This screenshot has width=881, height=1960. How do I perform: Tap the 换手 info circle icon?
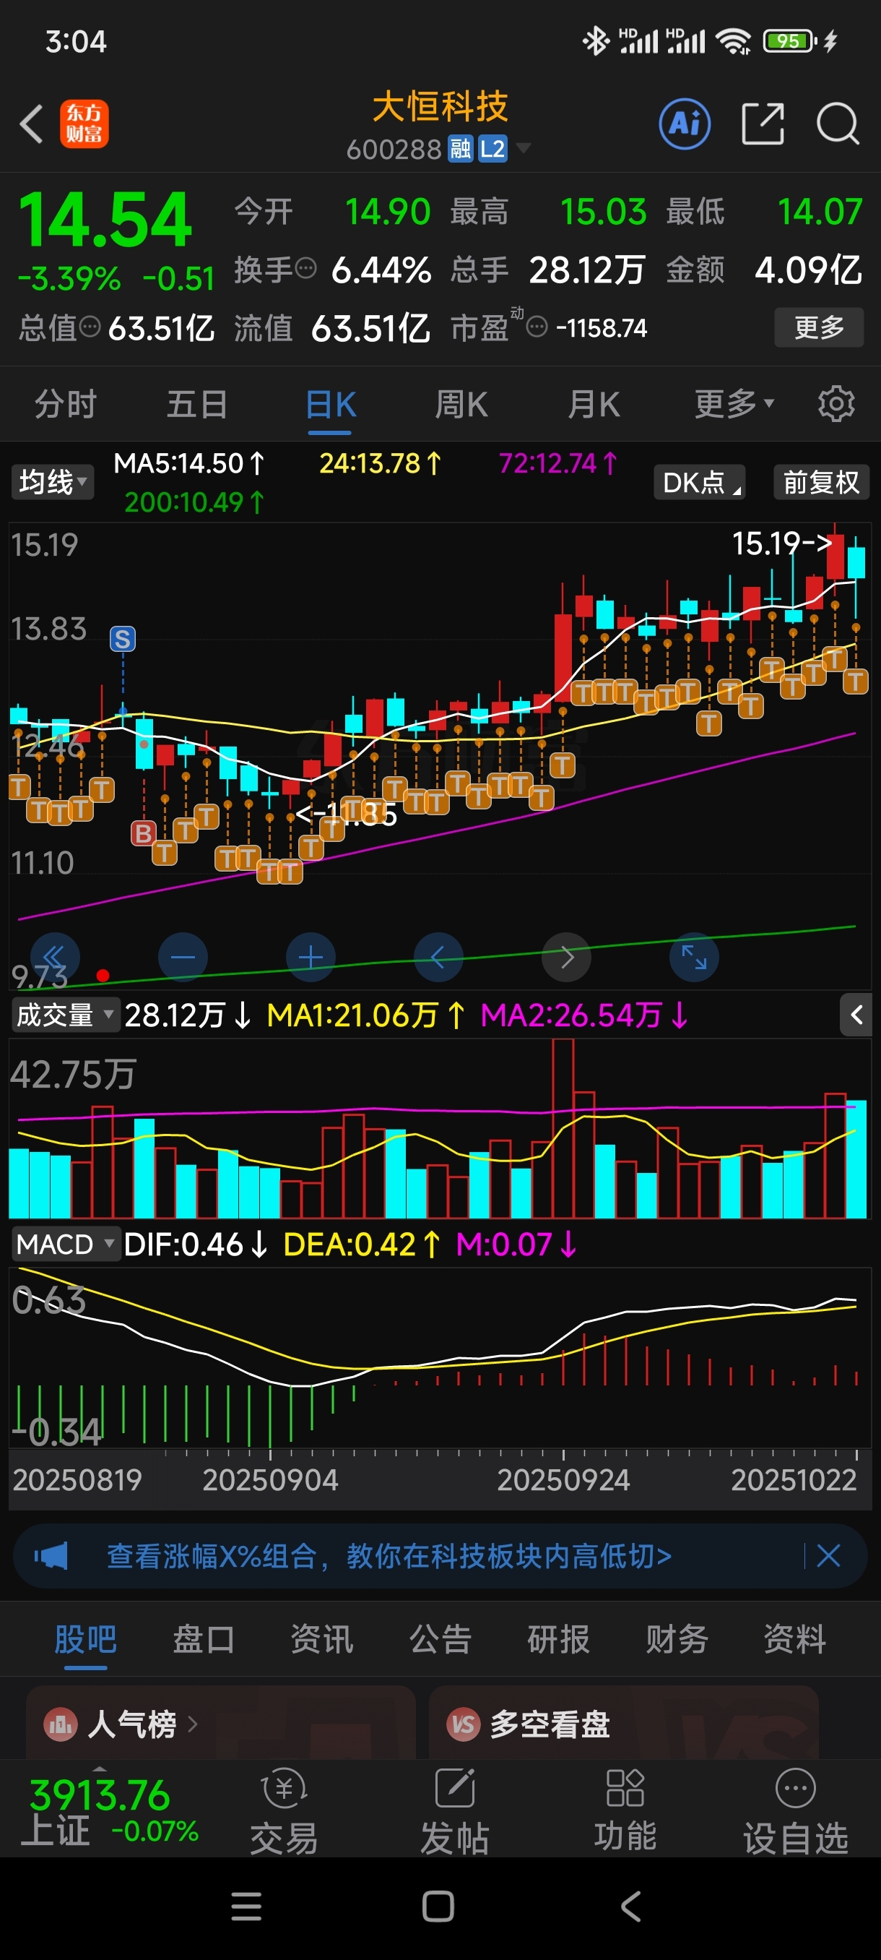point(305,269)
